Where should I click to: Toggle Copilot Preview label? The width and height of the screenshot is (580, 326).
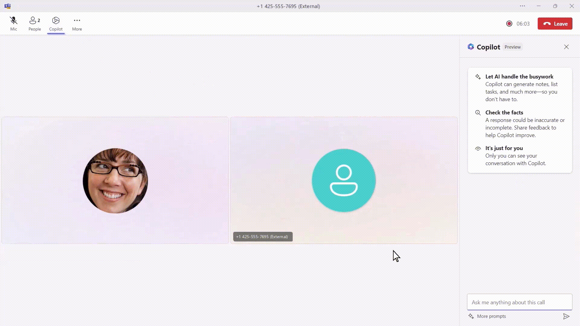[513, 47]
